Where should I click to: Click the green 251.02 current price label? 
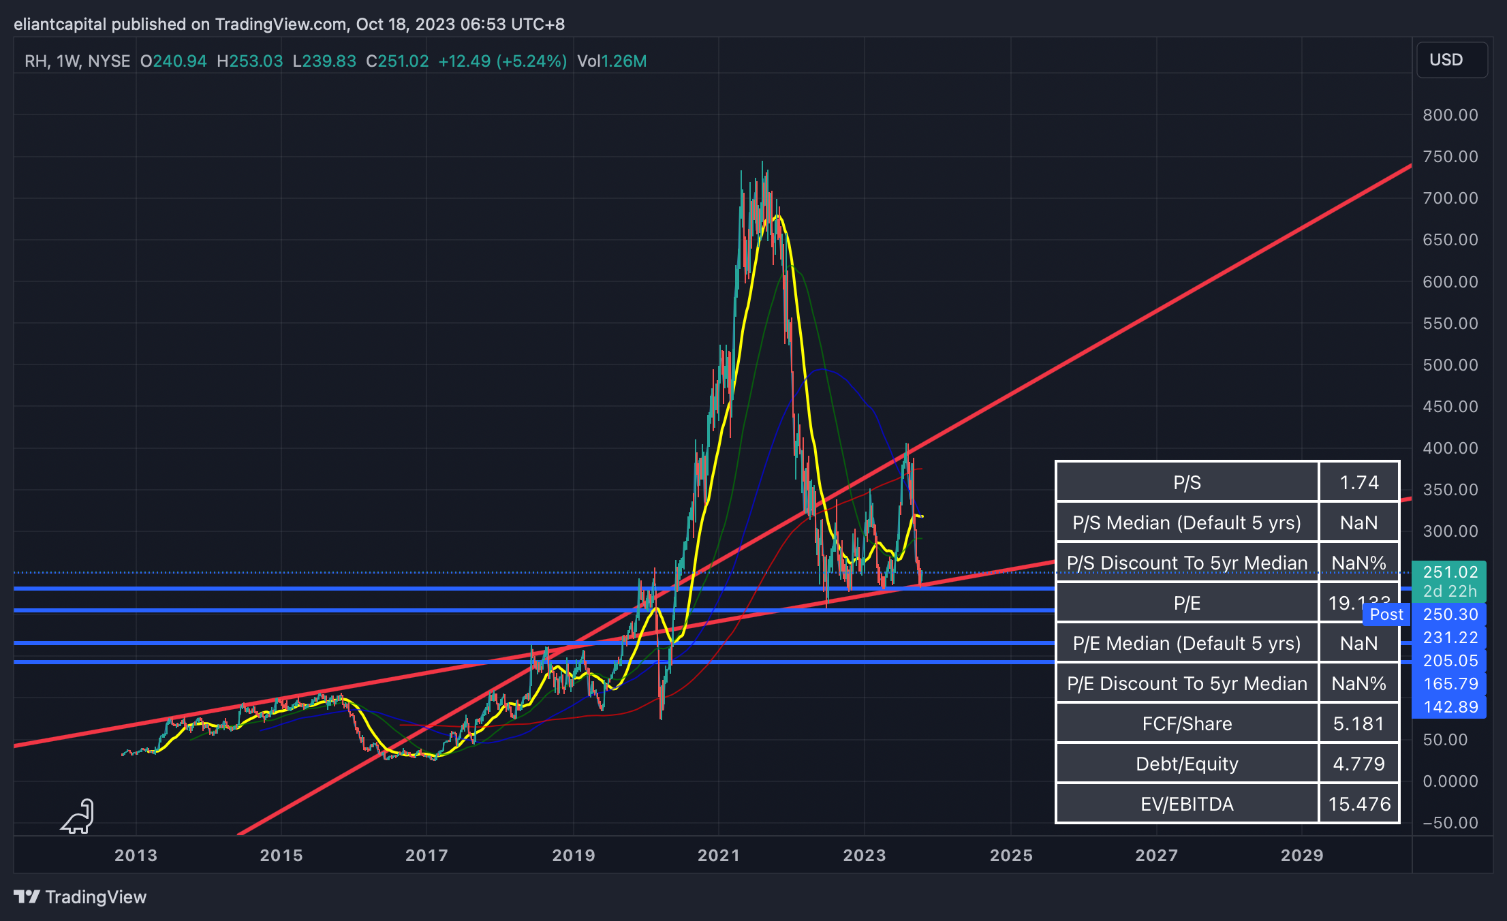pyautogui.click(x=1449, y=572)
